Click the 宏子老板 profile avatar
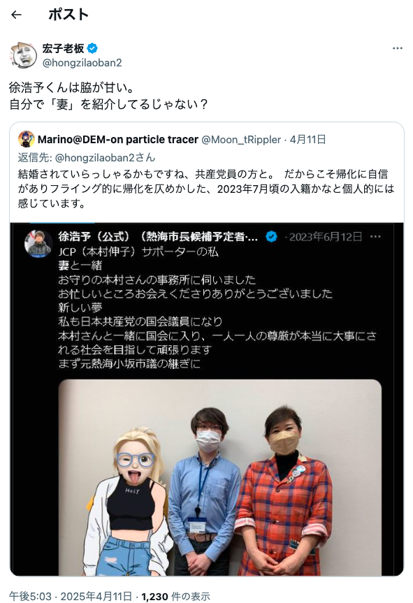Image resolution: width=413 pixels, height=603 pixels. 24,55
